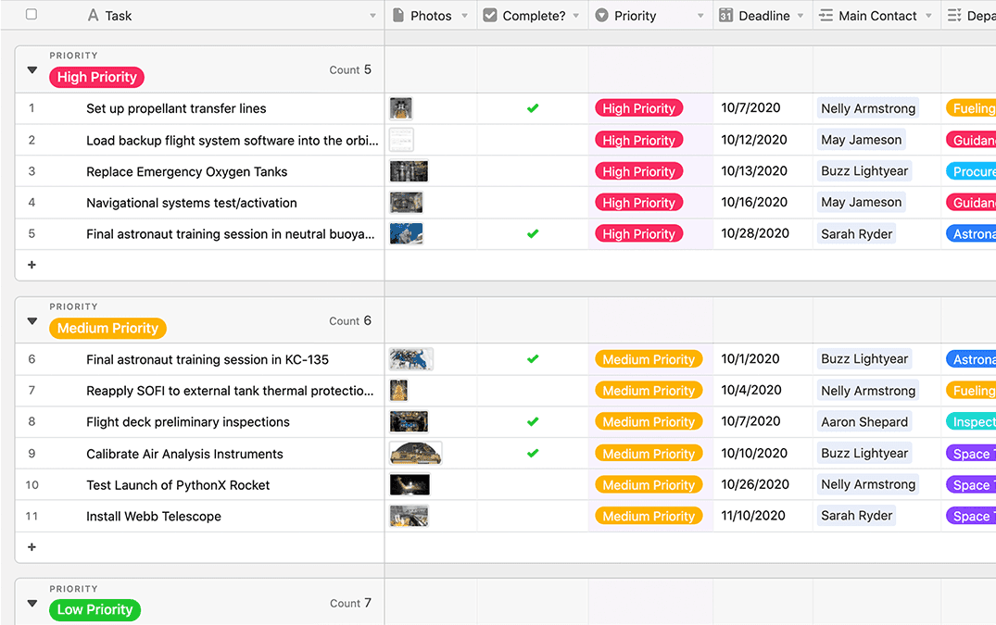Screen dimensions: 996x625
Task: Click the text icon on the Task column header
Action: tap(94, 15)
